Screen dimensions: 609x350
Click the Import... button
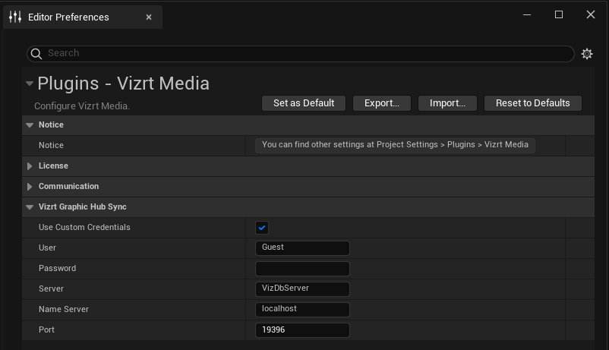tap(447, 103)
